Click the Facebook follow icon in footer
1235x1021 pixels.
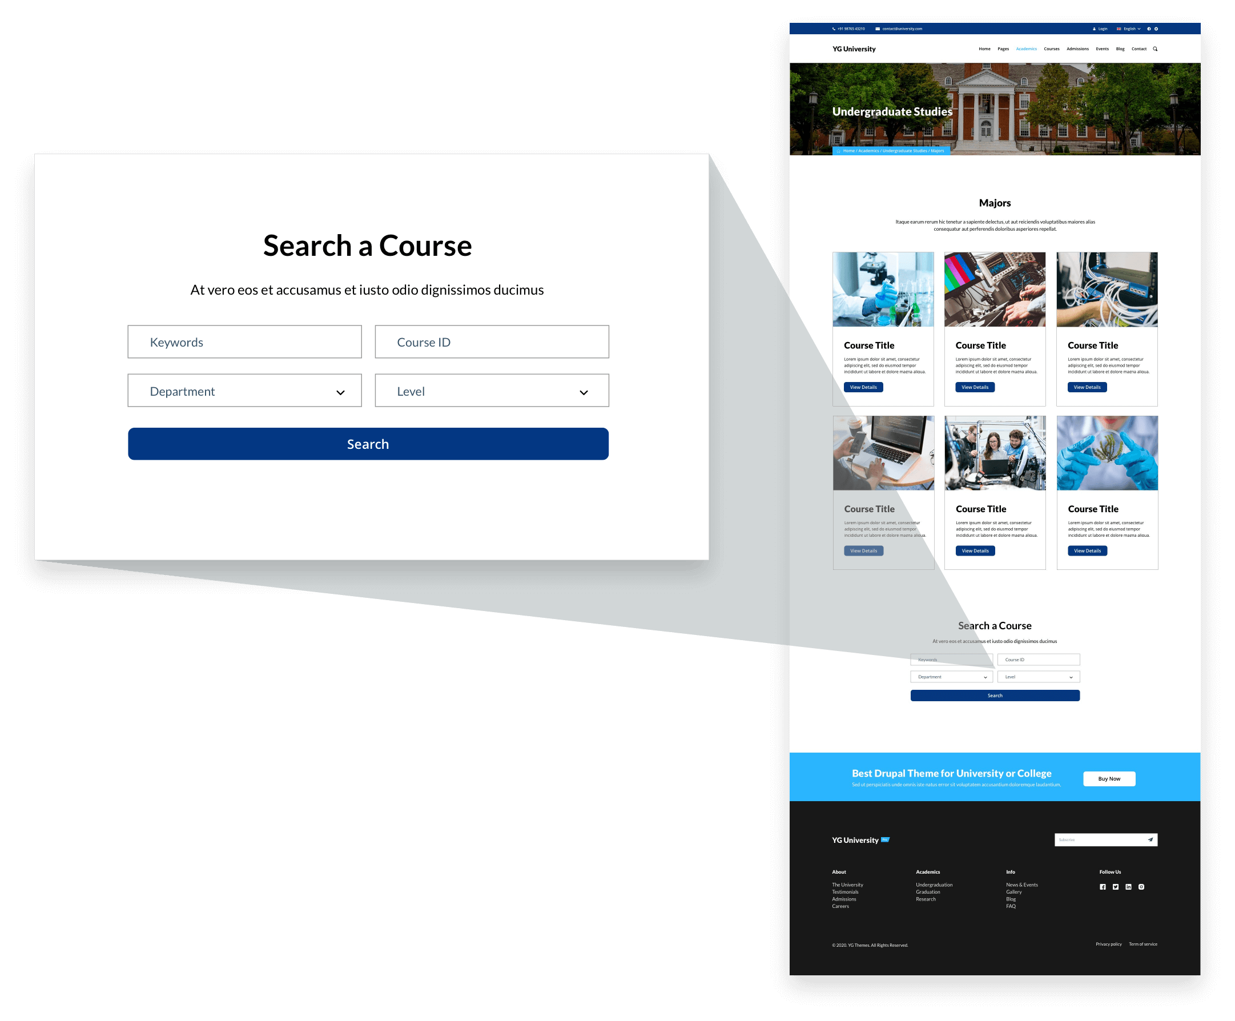click(x=1103, y=890)
